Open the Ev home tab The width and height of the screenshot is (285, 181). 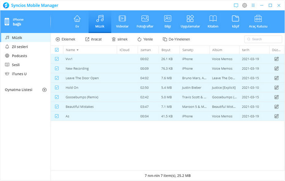(x=77, y=22)
